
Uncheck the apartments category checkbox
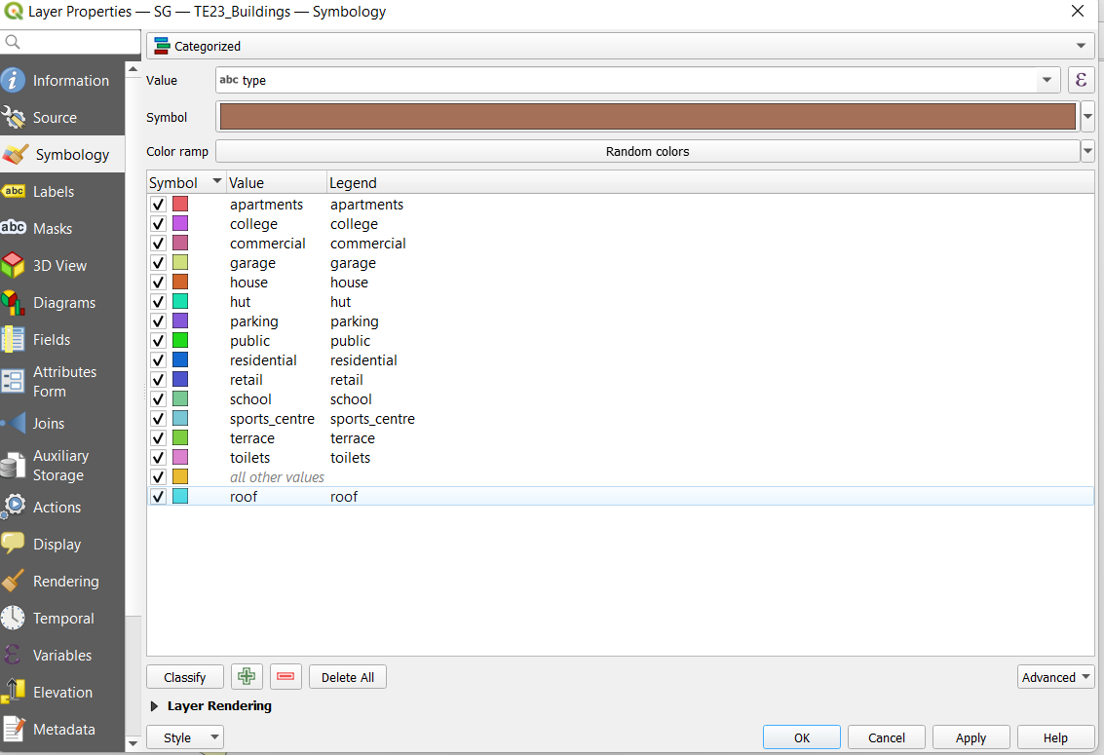(x=159, y=205)
